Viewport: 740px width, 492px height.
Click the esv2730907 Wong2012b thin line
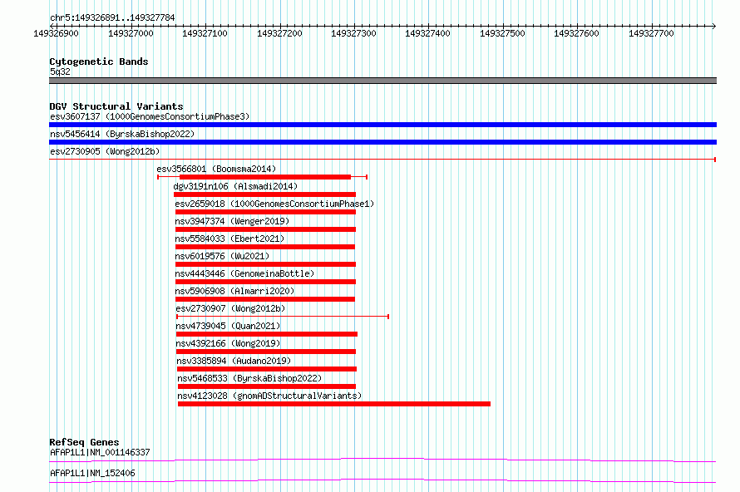pos(283,317)
